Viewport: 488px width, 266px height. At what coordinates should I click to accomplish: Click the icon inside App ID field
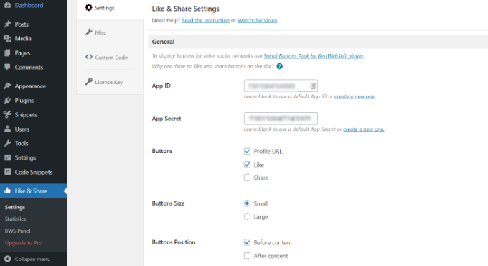pos(313,86)
